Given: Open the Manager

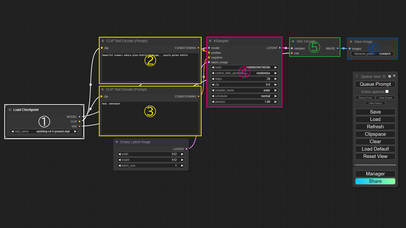Looking at the screenshot, I should [375, 174].
